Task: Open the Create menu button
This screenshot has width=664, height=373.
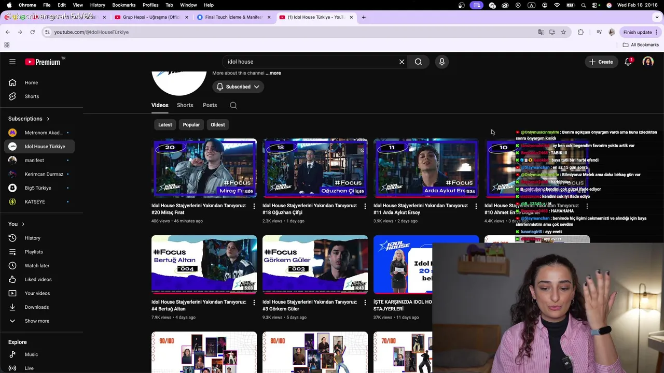Action: (x=601, y=62)
